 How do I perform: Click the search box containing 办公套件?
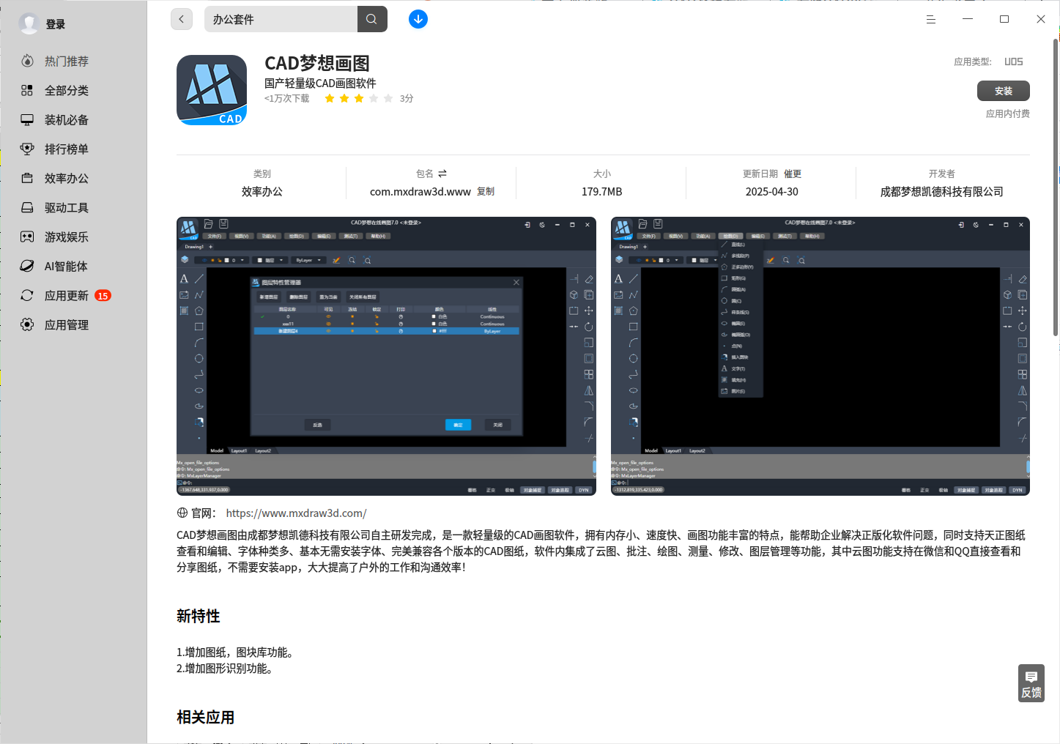[x=281, y=19]
